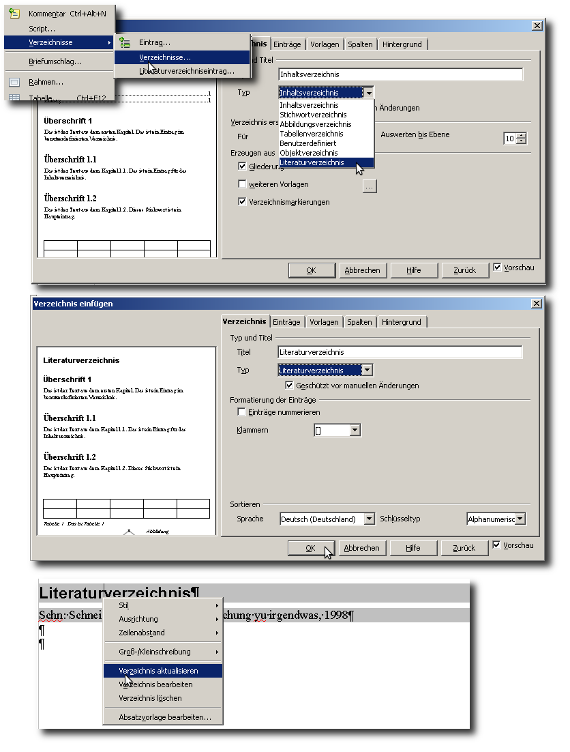Click the Kommentar icon in the menu
The image size is (570, 752).
coord(14,14)
